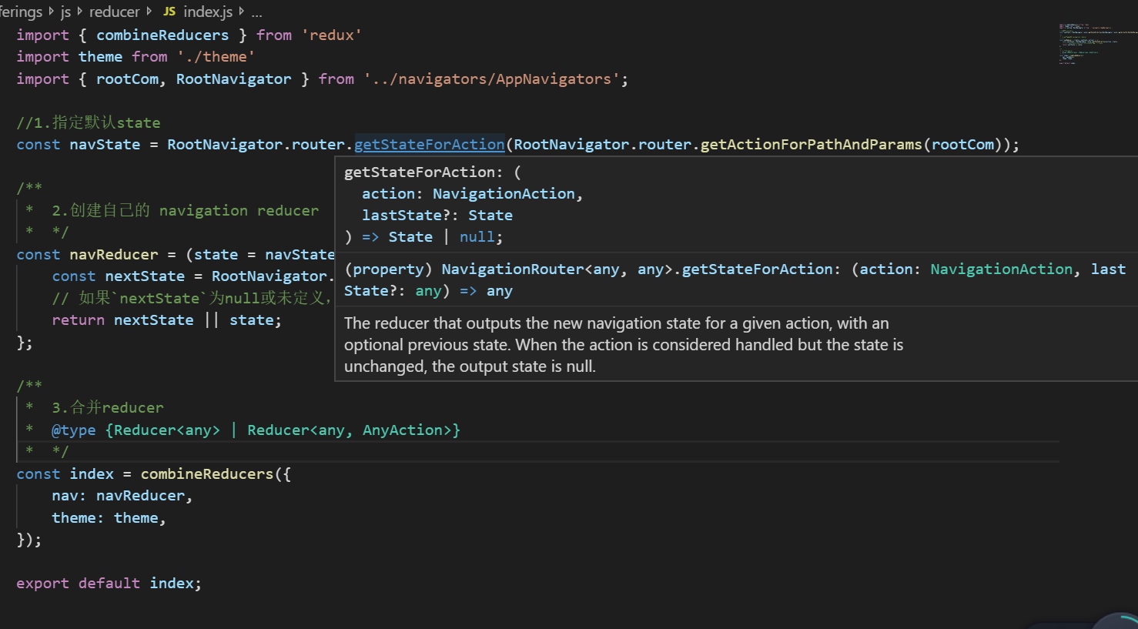This screenshot has width=1138, height=629.
Task: Expand the chevron after the 'js' breadcrumb
Action: click(x=79, y=12)
